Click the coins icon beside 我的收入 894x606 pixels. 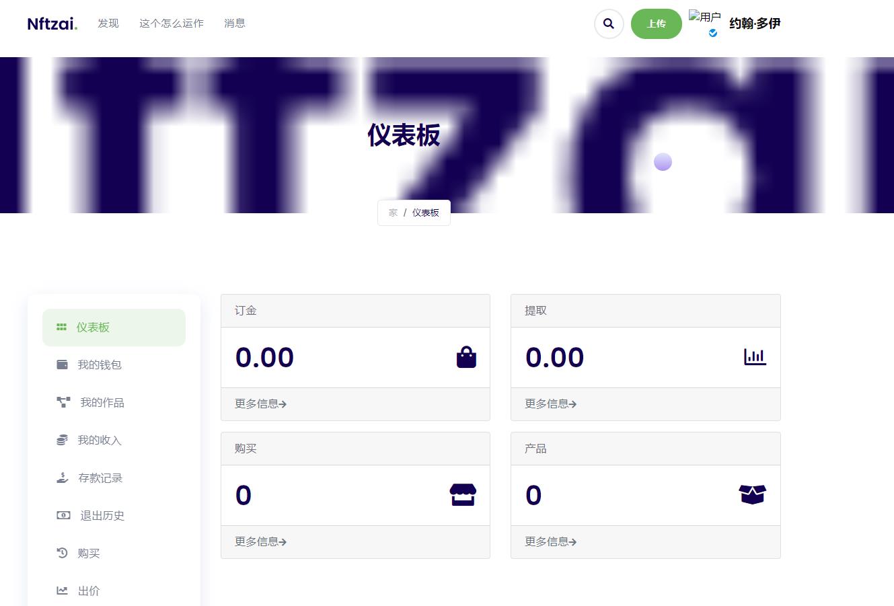pyautogui.click(x=62, y=440)
